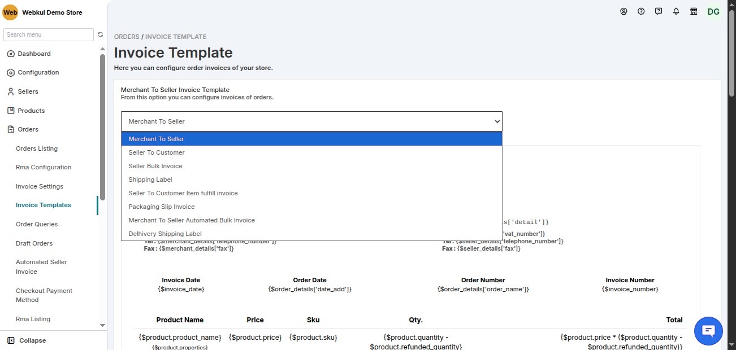Click inside the Search menu field

click(x=49, y=34)
